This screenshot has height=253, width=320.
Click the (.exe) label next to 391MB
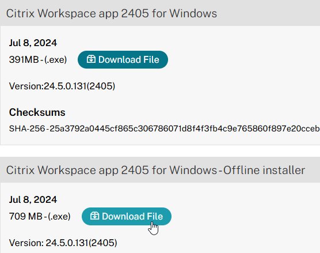(x=55, y=60)
